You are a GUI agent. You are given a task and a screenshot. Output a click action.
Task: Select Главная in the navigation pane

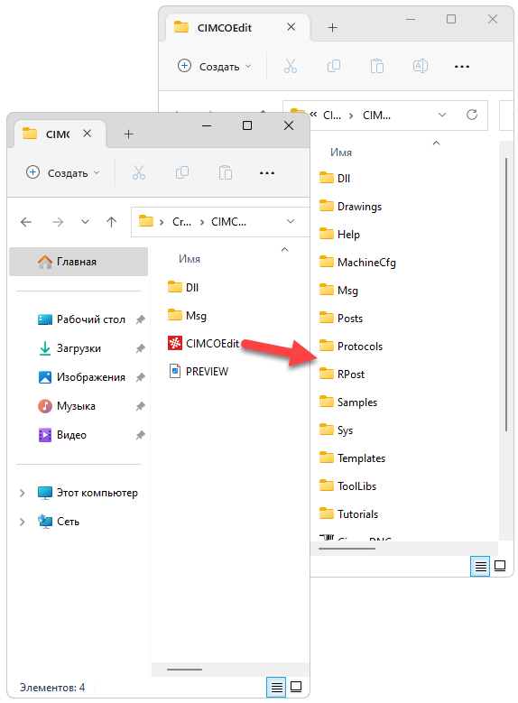(x=79, y=262)
